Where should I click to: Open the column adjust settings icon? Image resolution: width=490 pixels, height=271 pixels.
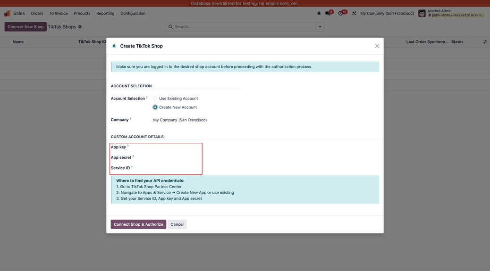point(485,42)
